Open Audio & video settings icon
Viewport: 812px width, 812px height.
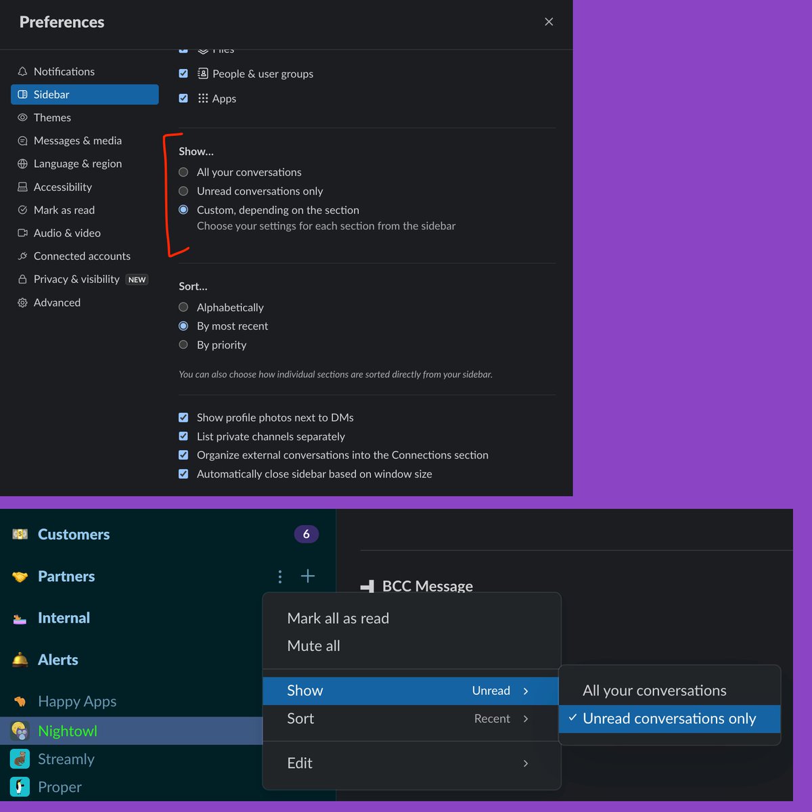click(x=22, y=233)
